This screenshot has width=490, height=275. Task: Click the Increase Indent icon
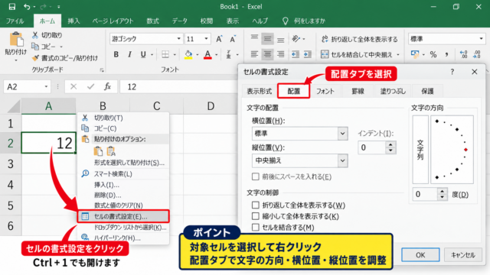[x=308, y=54]
